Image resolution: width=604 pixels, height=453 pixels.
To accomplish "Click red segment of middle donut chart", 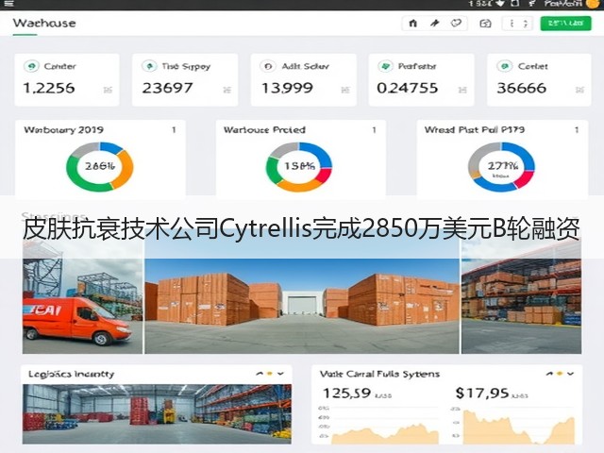I will [x=324, y=176].
